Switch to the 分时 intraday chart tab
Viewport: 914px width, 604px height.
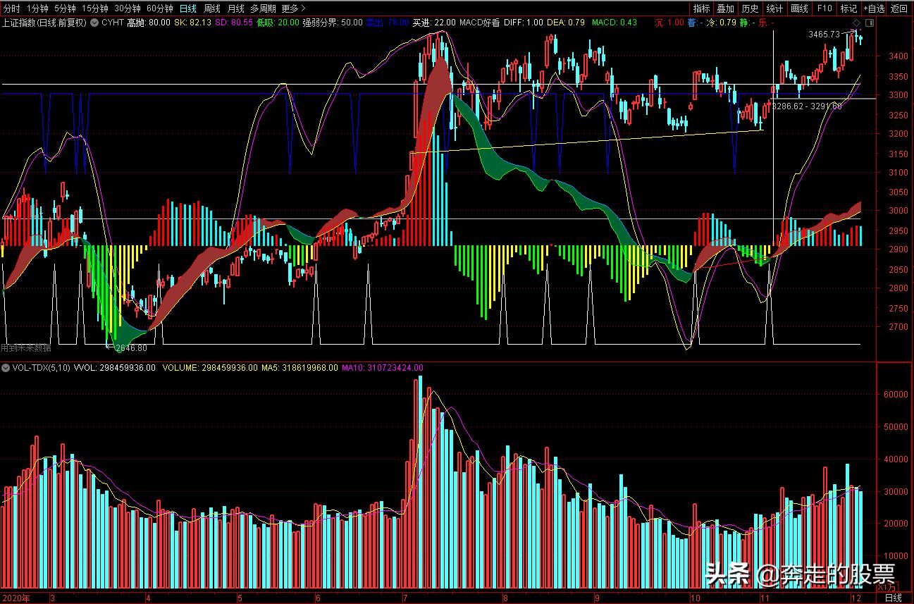click(12, 8)
